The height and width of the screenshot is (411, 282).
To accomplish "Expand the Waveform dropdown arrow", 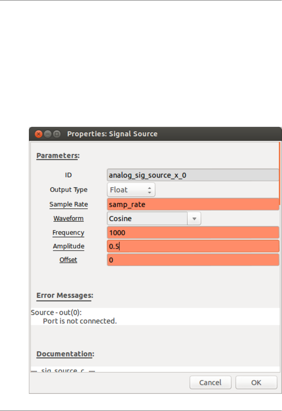I will coord(194,219).
